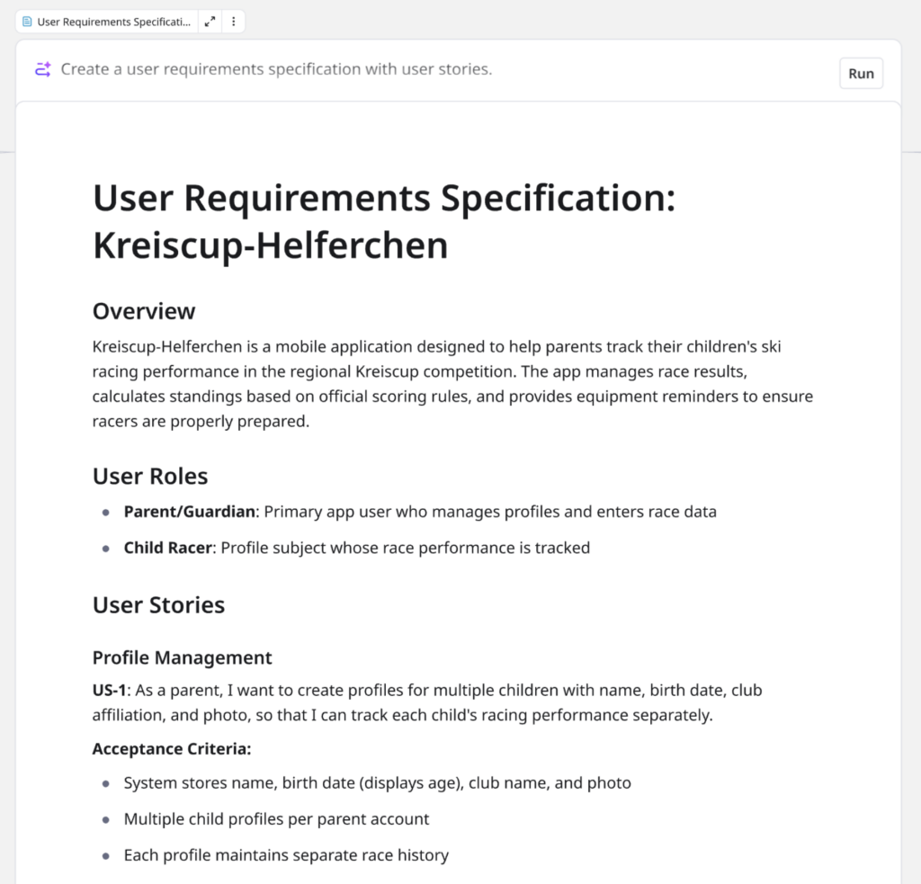The height and width of the screenshot is (884, 921).
Task: Click 'Multiple child profiles per parent account' bullet
Action: click(276, 819)
